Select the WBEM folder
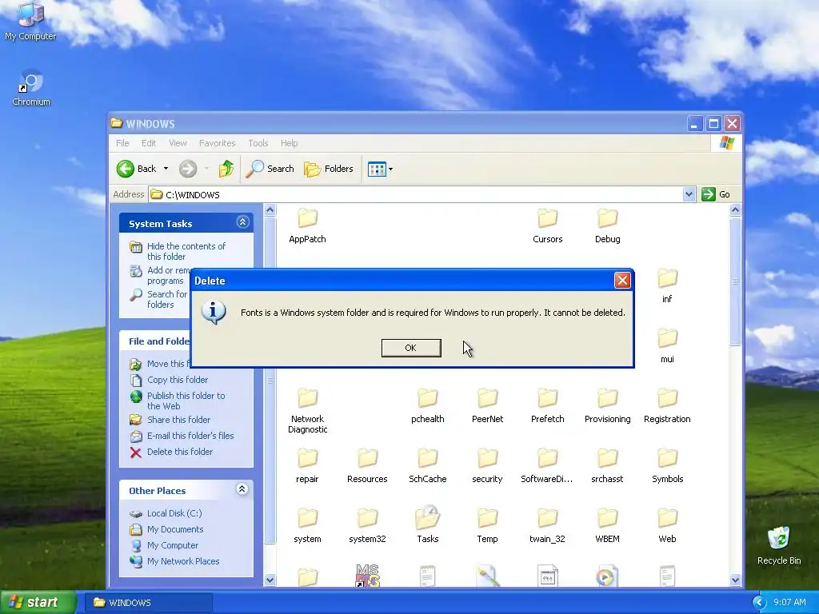819x614 pixels. (x=608, y=526)
